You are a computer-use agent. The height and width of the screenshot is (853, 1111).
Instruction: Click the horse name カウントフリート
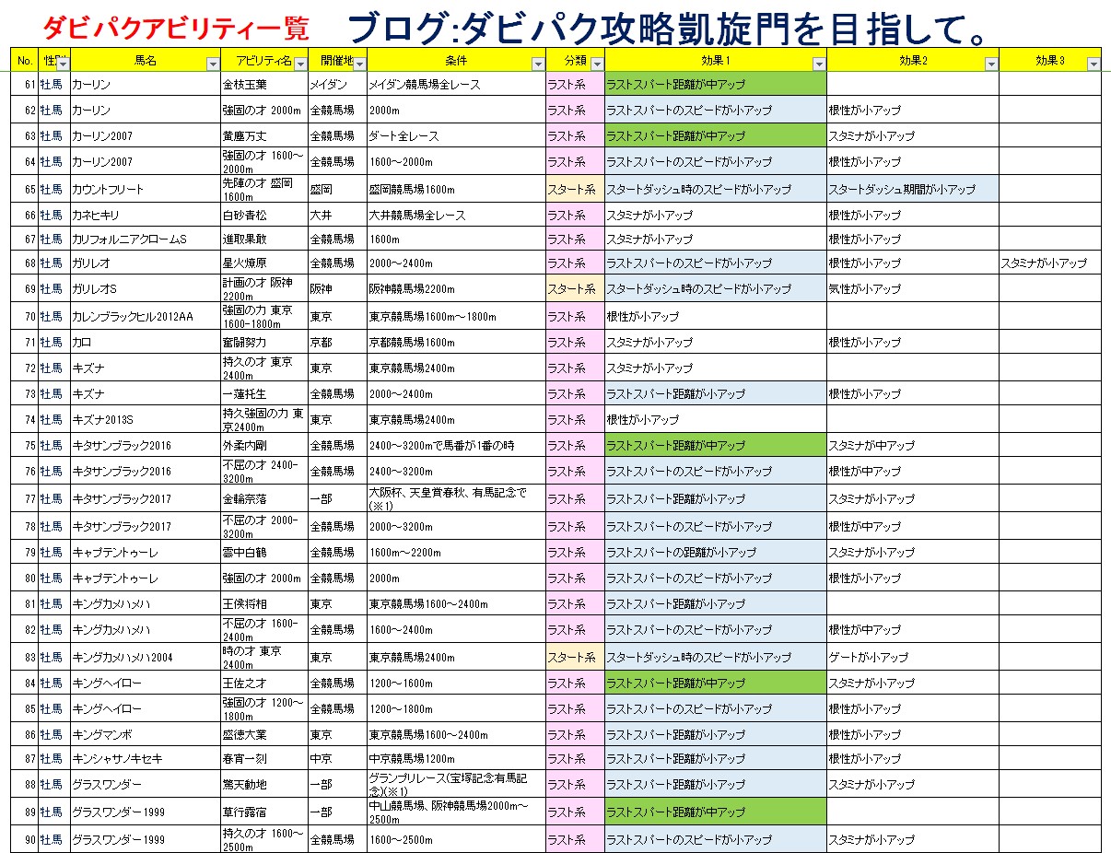pyautogui.click(x=109, y=190)
